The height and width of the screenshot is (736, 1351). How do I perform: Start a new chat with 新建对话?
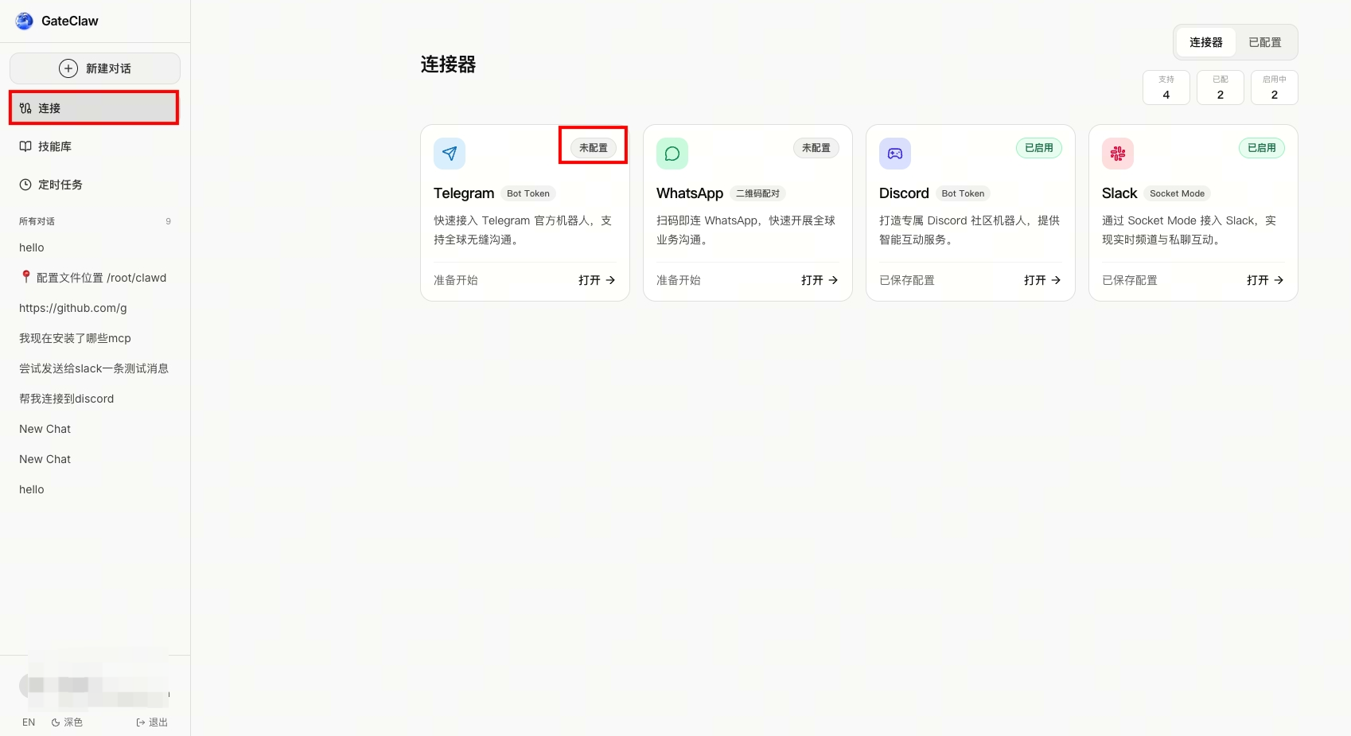[95, 68]
